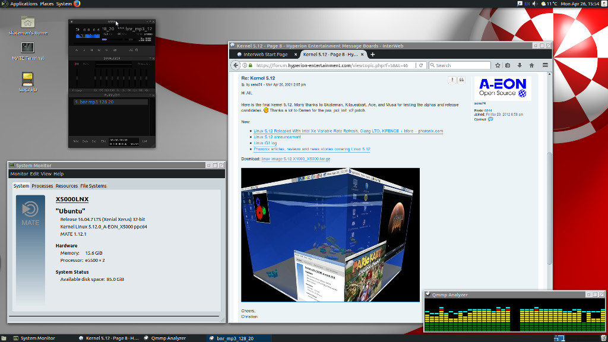Open Places menu in top panel
This screenshot has width=608, height=342.
(46, 4)
